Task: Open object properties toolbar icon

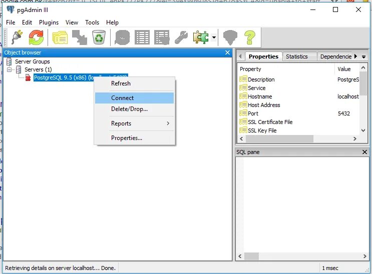Action: [x=60, y=37]
